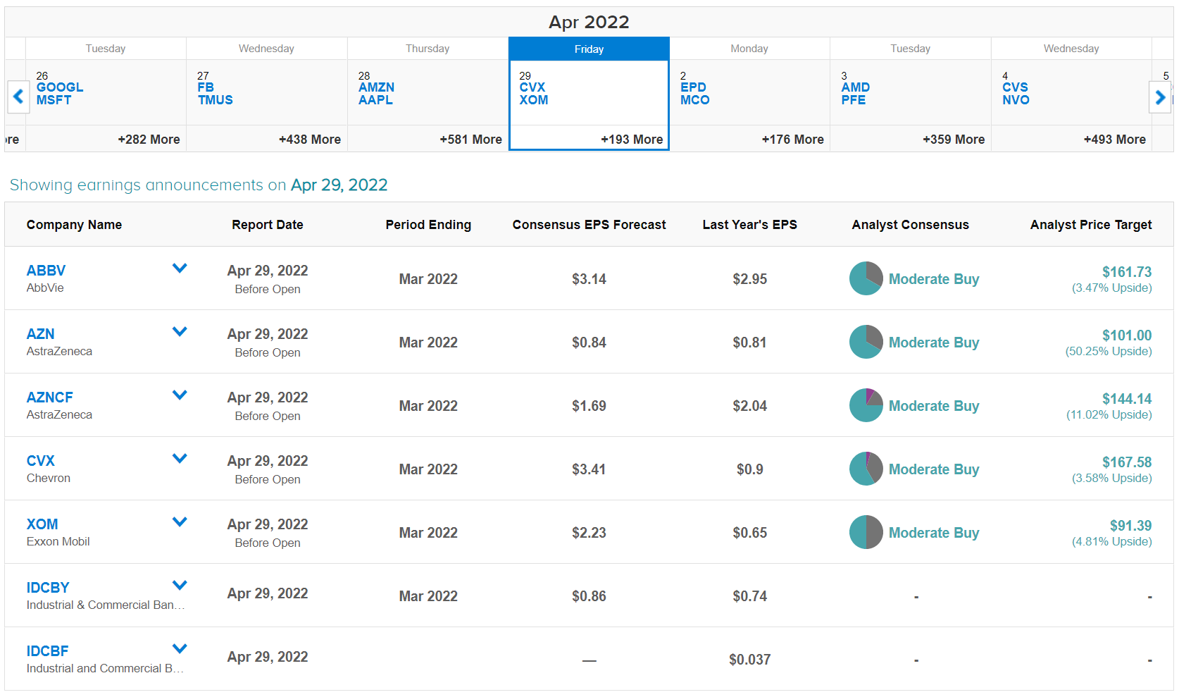The height and width of the screenshot is (697, 1179).
Task: Open AMZN ticker in the calendar
Action: (376, 87)
